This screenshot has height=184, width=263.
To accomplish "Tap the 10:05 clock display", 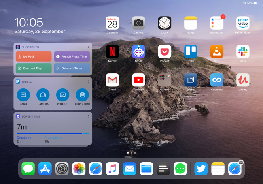I will [x=29, y=23].
